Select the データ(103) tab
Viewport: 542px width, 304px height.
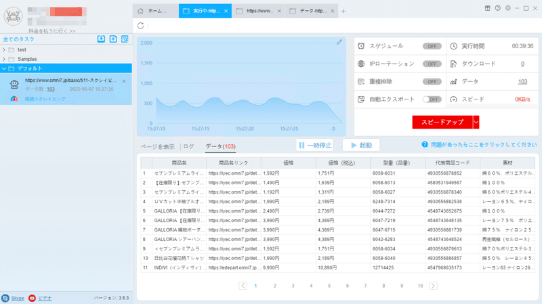pyautogui.click(x=221, y=146)
